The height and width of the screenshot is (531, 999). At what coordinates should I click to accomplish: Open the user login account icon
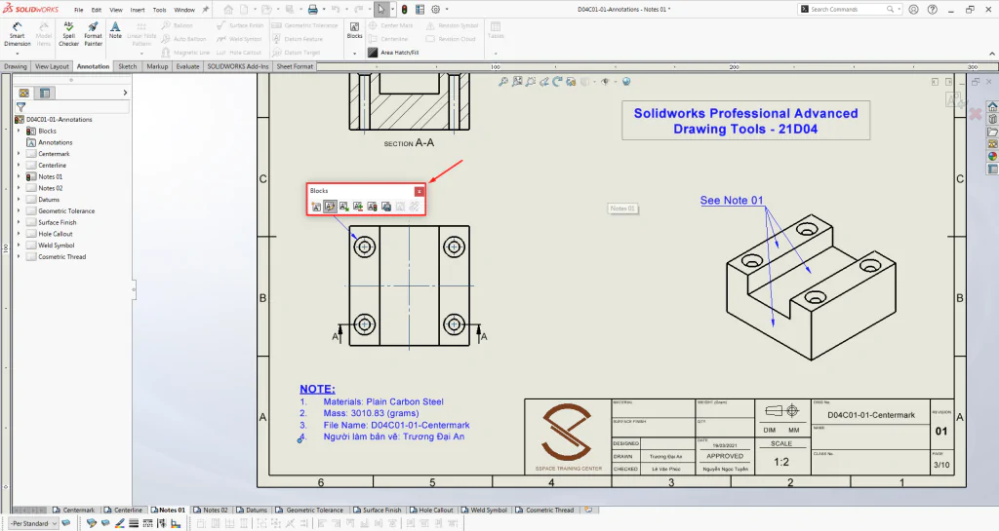(x=913, y=10)
